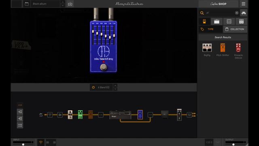Click the first EQ band slider knob
This screenshot has height=146, width=259.
[93, 32]
